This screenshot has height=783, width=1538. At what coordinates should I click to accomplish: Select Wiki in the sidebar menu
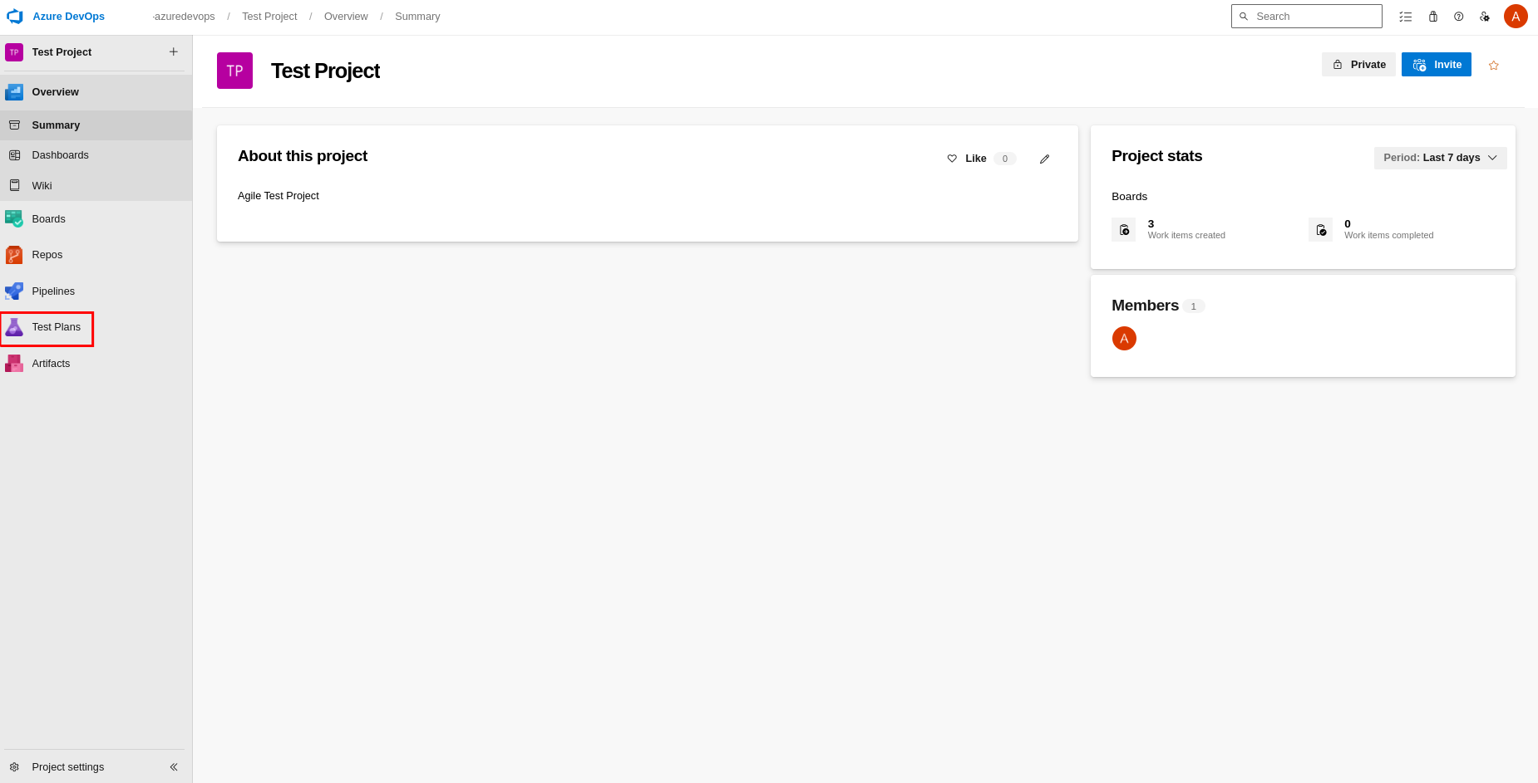pyautogui.click(x=42, y=186)
